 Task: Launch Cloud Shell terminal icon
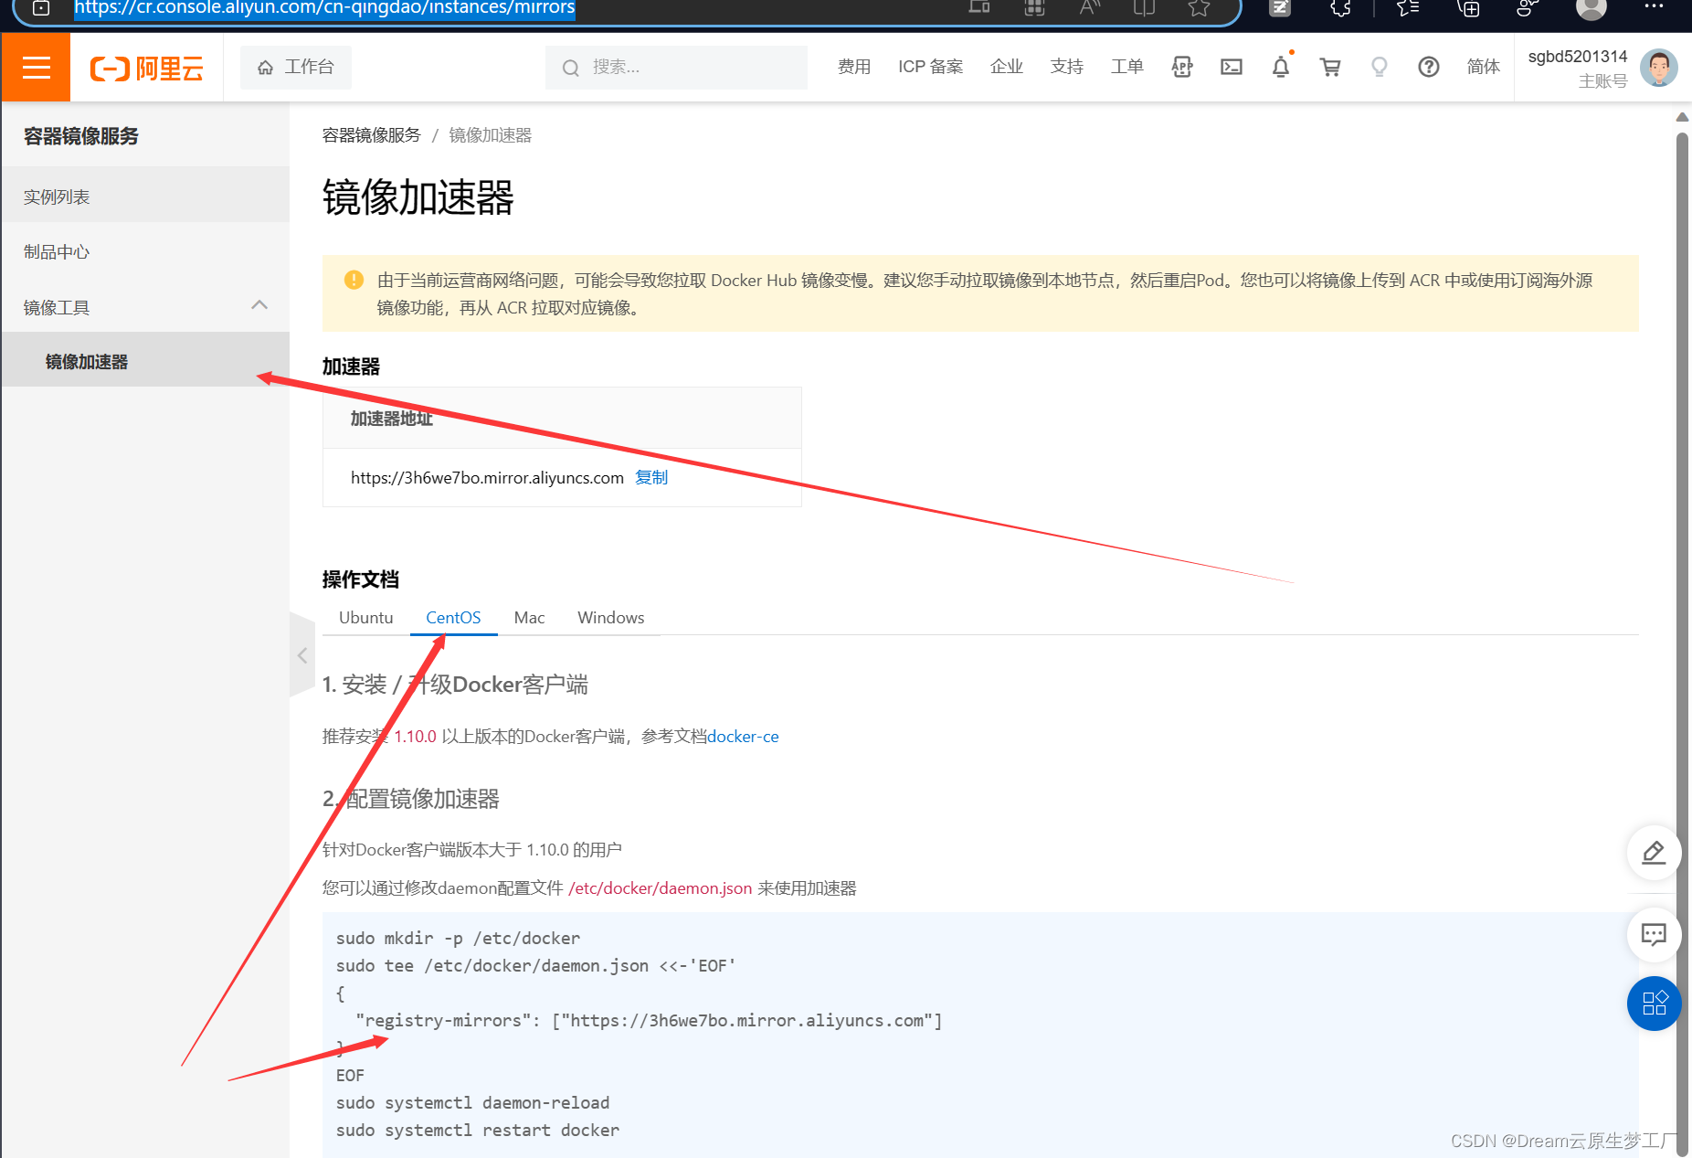pyautogui.click(x=1232, y=67)
